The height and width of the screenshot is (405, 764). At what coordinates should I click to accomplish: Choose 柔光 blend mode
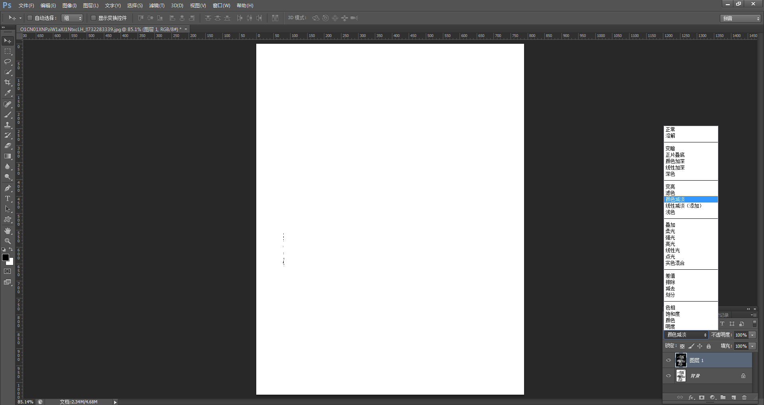click(x=691, y=231)
